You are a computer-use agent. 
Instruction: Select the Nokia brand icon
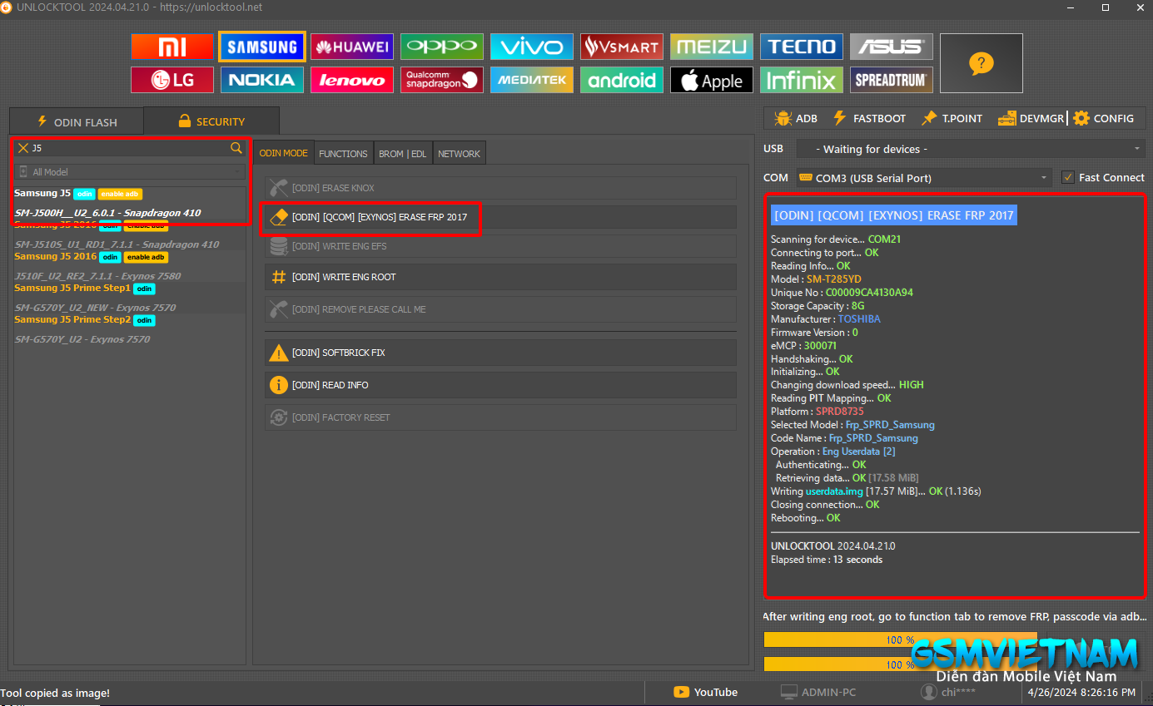(x=262, y=80)
